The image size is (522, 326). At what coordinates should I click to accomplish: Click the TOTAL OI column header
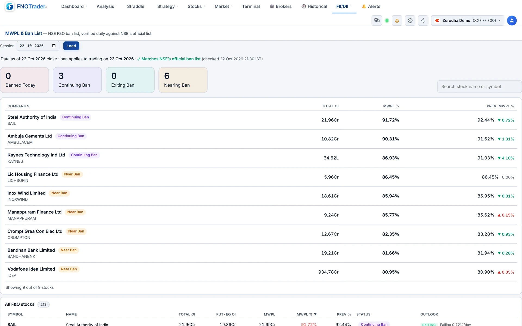coord(330,106)
